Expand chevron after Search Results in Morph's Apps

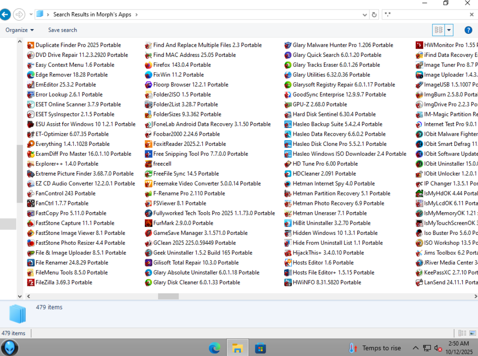[x=136, y=14]
